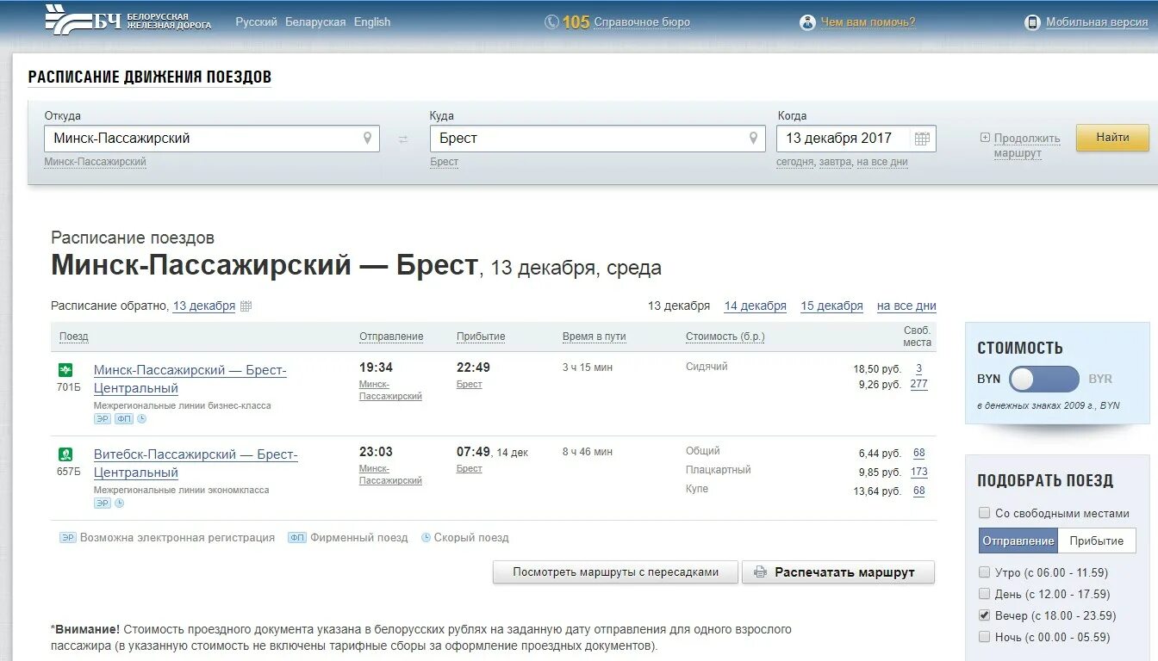
Task: Click 173 Плацкартный seats link
Action: click(x=918, y=472)
